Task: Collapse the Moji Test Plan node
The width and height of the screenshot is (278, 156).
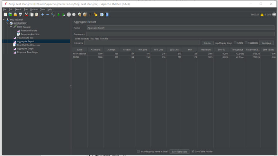Action: pyautogui.click(x=4, y=20)
